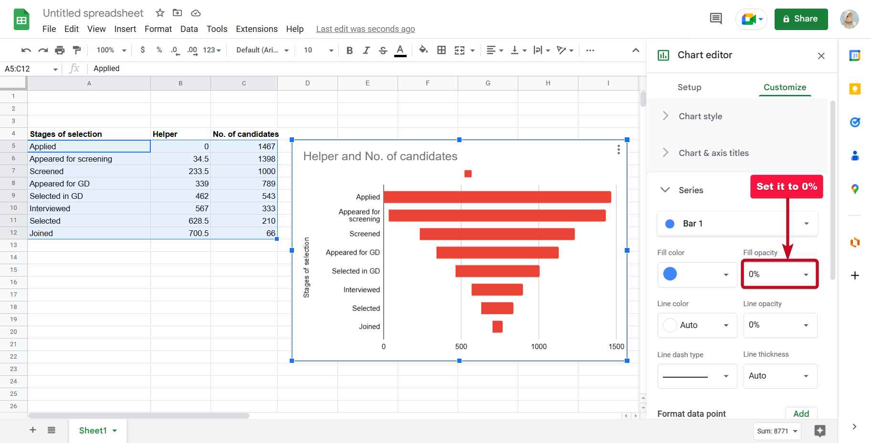Collapse the toolbar with up chevron
This screenshot has height=443, width=871.
pos(636,50)
